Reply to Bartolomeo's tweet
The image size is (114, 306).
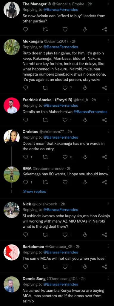pyautogui.click(x=26, y=266)
